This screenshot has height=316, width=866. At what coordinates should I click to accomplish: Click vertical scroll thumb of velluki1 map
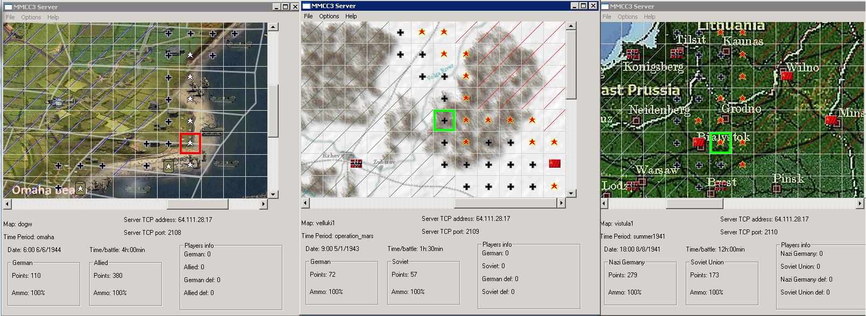coord(571,64)
